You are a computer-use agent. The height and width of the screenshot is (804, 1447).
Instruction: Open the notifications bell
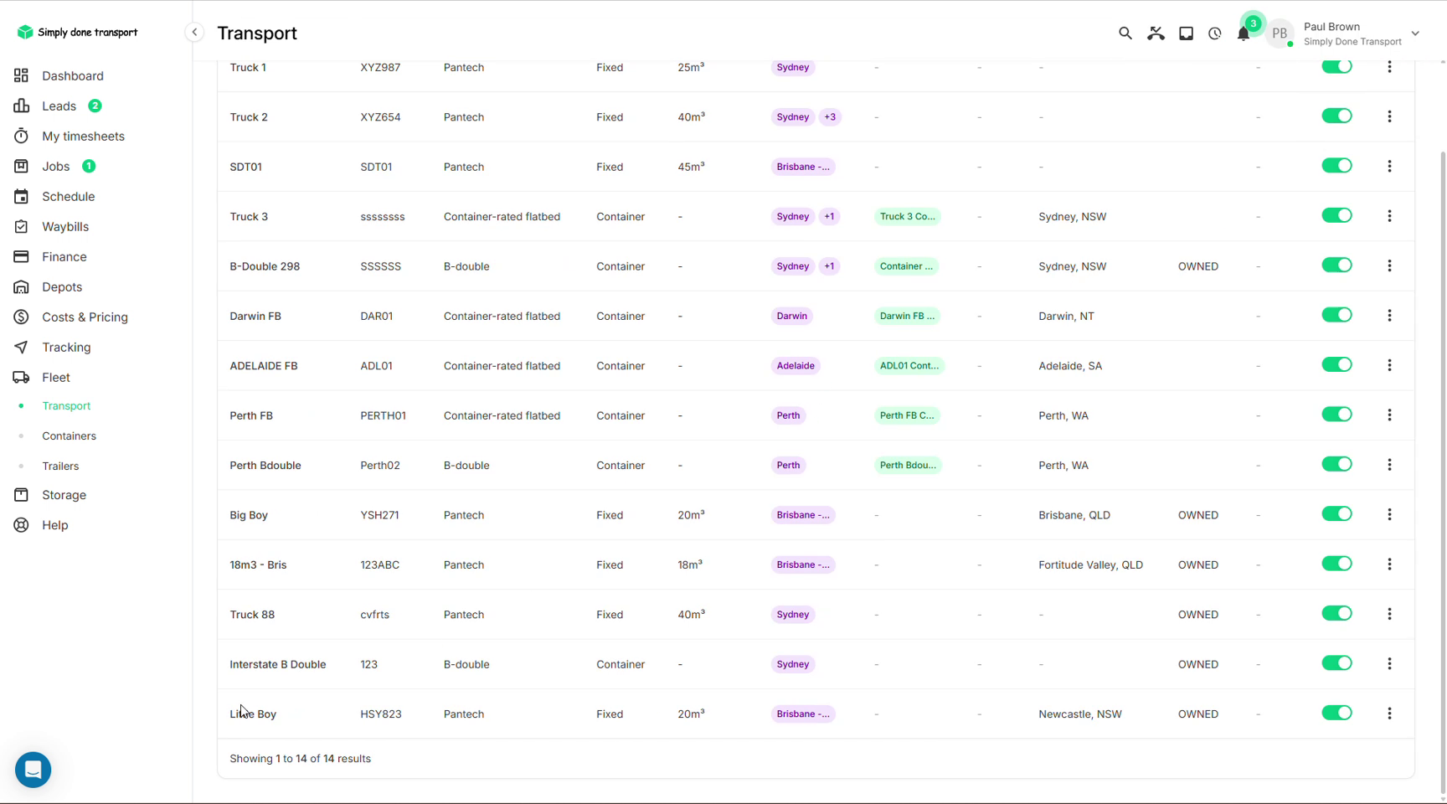point(1244,33)
